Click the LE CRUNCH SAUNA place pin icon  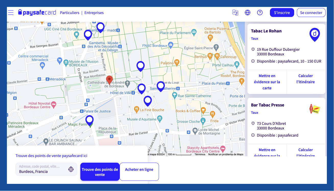(46, 141)
